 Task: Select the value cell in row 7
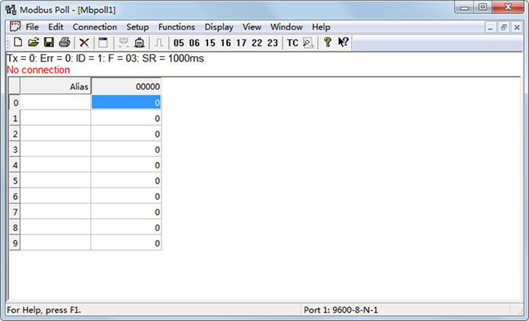coord(126,212)
